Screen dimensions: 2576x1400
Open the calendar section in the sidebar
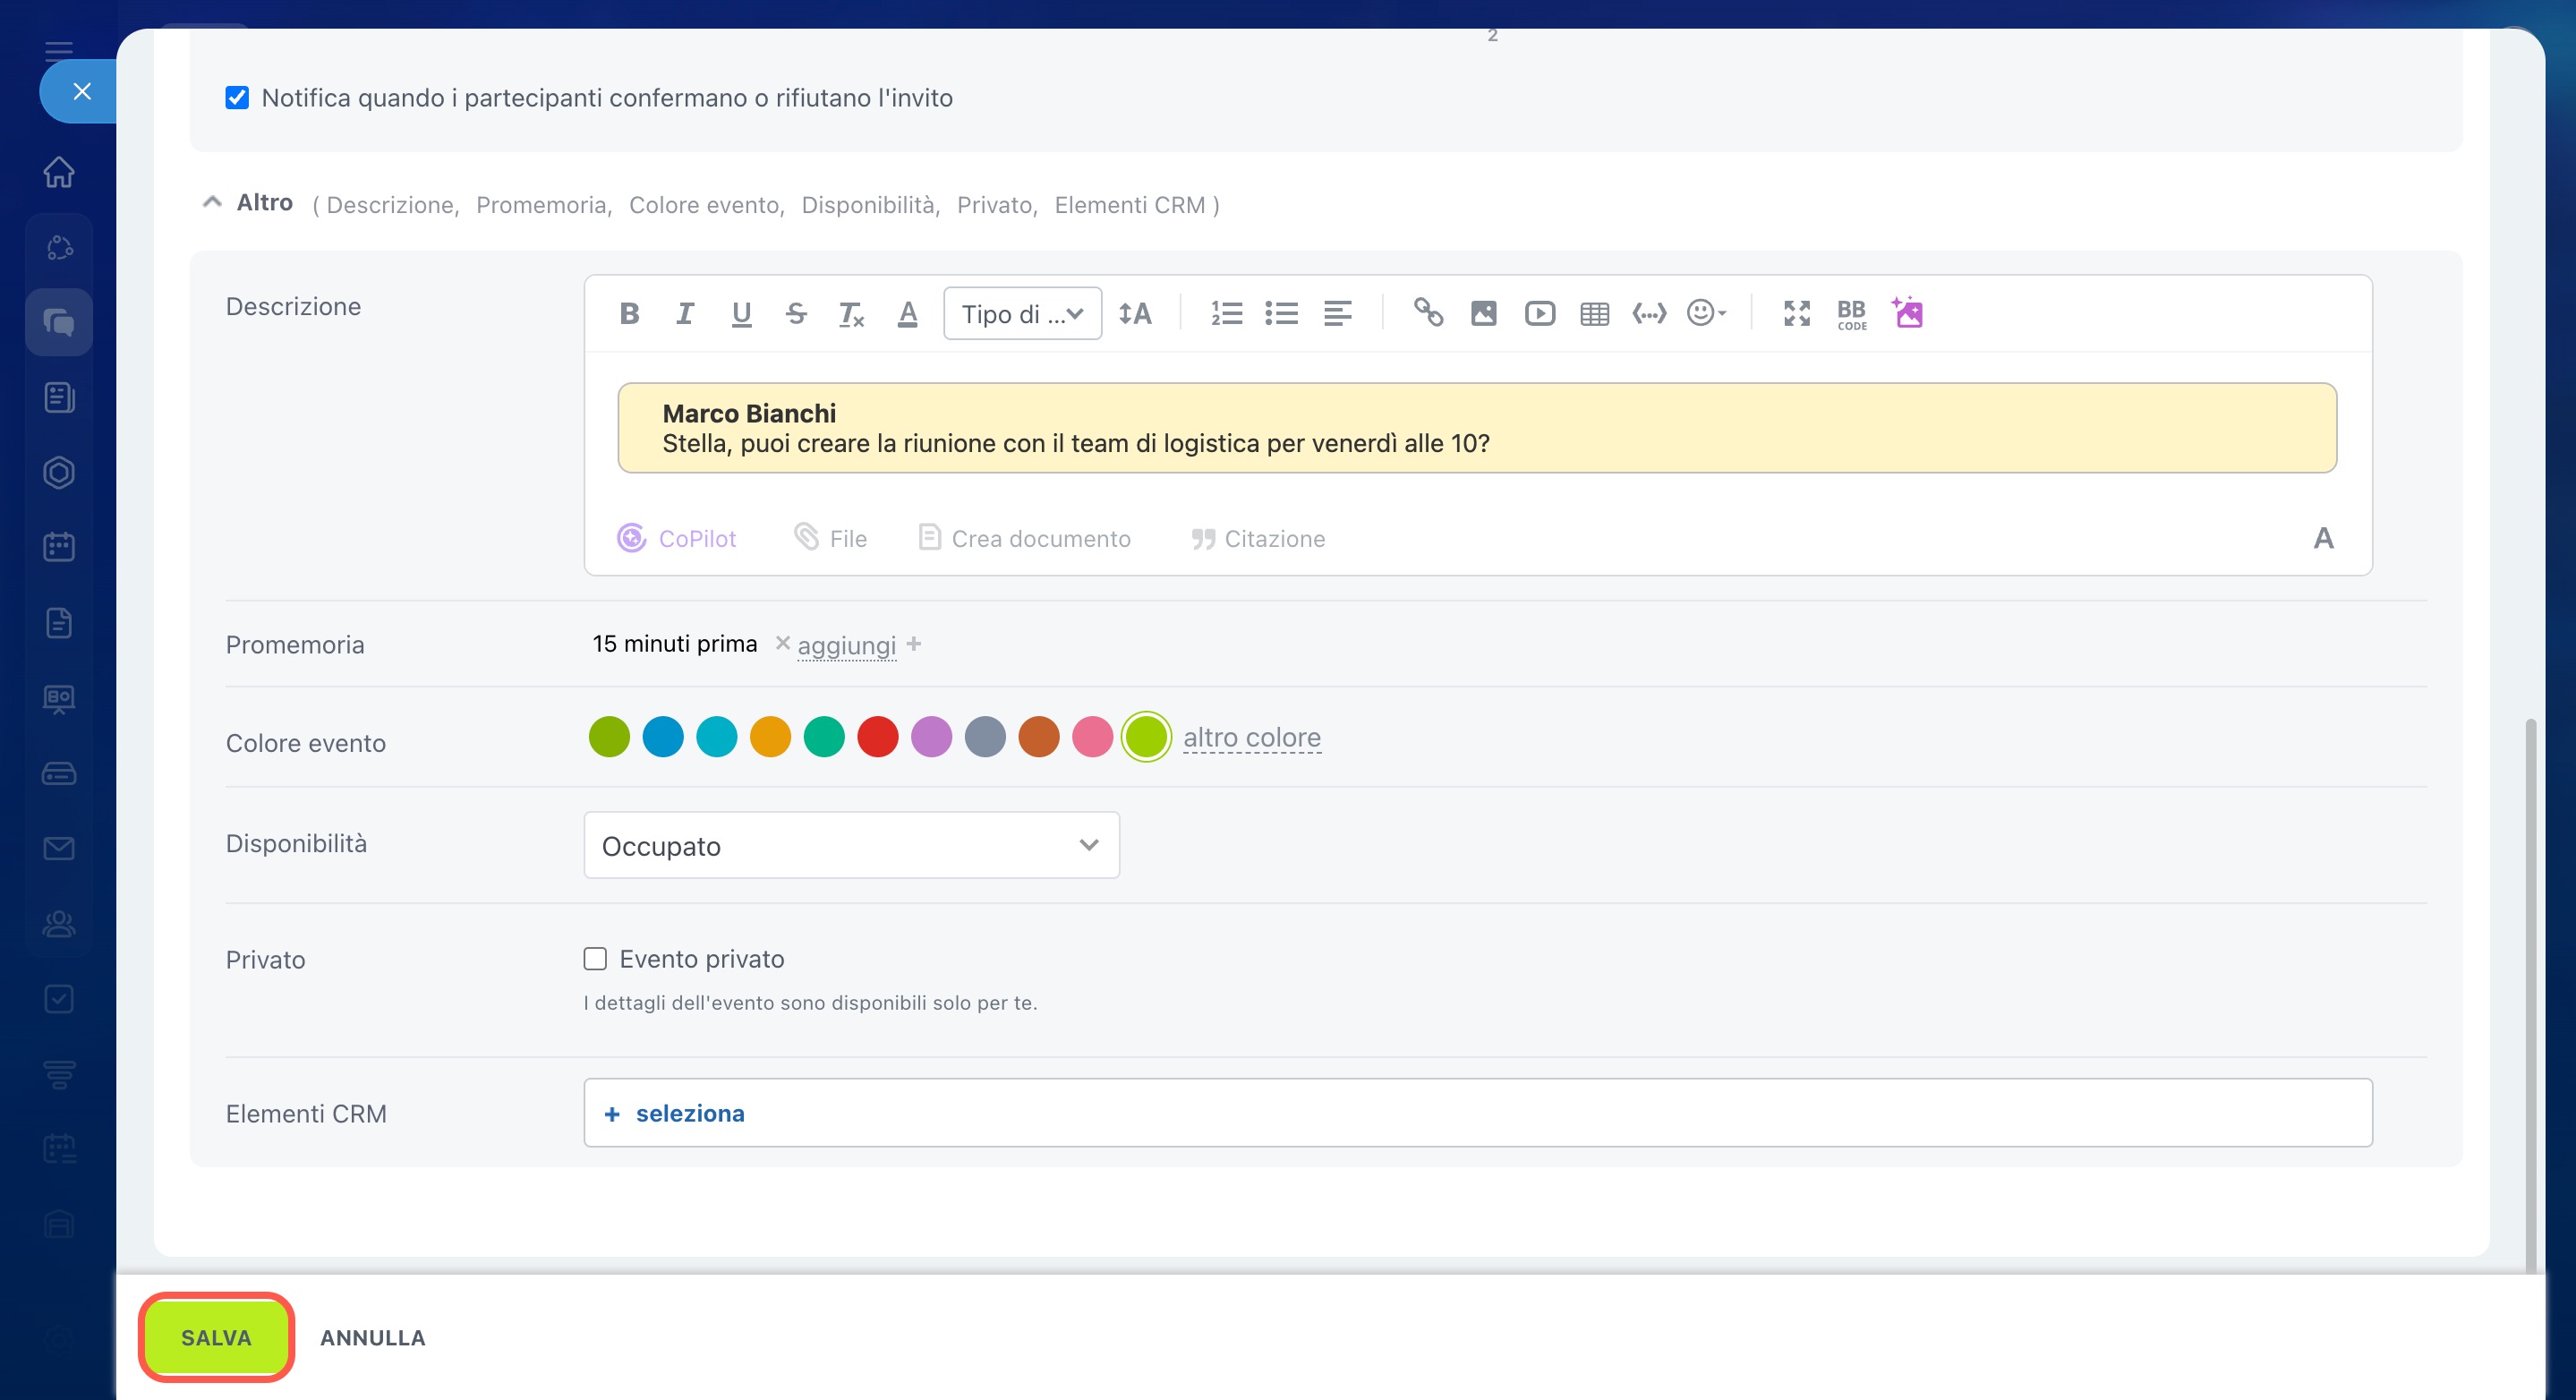(59, 547)
